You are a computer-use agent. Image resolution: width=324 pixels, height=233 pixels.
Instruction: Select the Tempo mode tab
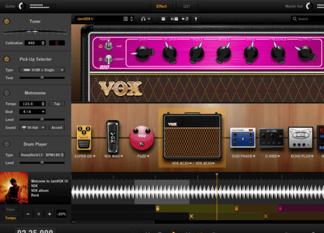[10, 218]
